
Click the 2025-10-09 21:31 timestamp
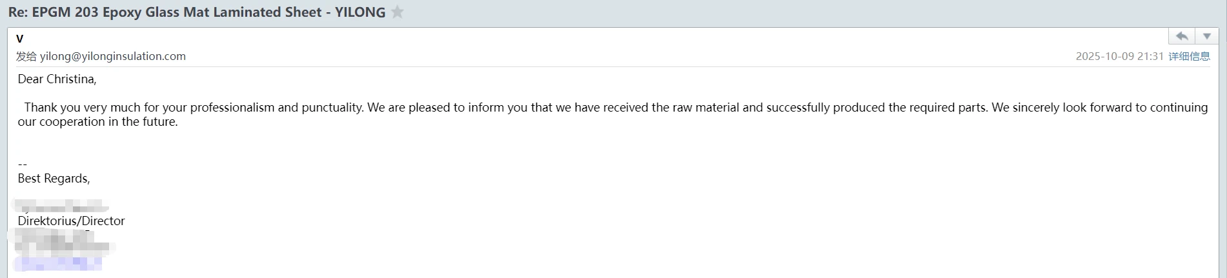pos(1119,56)
